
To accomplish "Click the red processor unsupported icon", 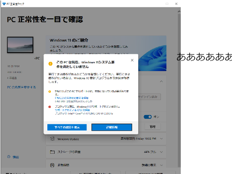I will pyautogui.click(x=50, y=107).
